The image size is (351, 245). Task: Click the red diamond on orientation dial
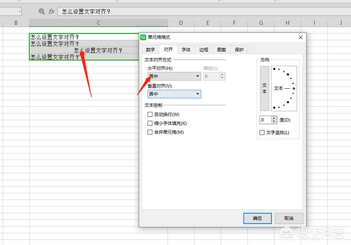pos(295,88)
